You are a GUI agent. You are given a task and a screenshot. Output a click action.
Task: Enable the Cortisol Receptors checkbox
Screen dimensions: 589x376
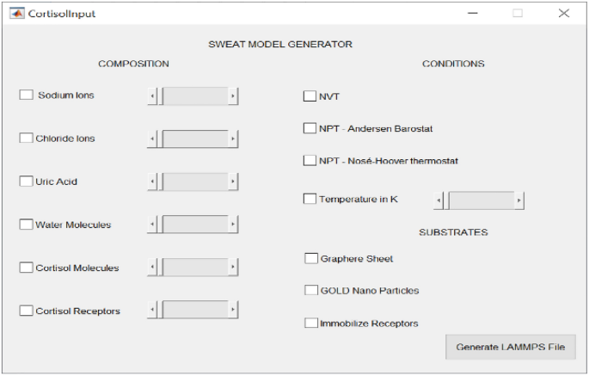click(x=27, y=310)
